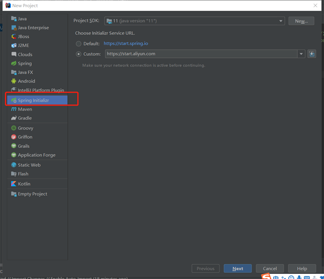Click the Previous button

coord(205,268)
